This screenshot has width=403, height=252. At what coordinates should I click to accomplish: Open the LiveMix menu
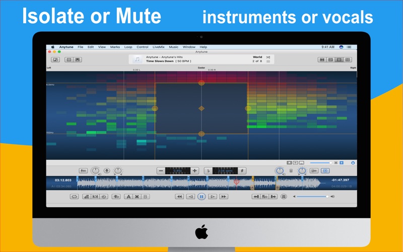pos(159,47)
